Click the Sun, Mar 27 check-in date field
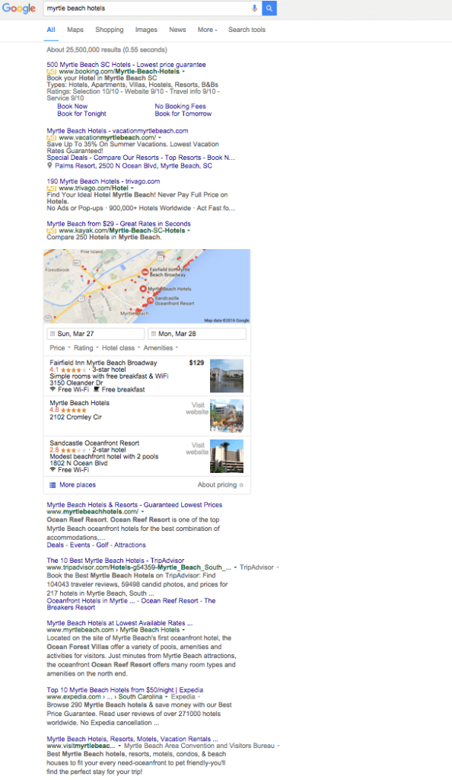452x780 pixels. point(95,334)
